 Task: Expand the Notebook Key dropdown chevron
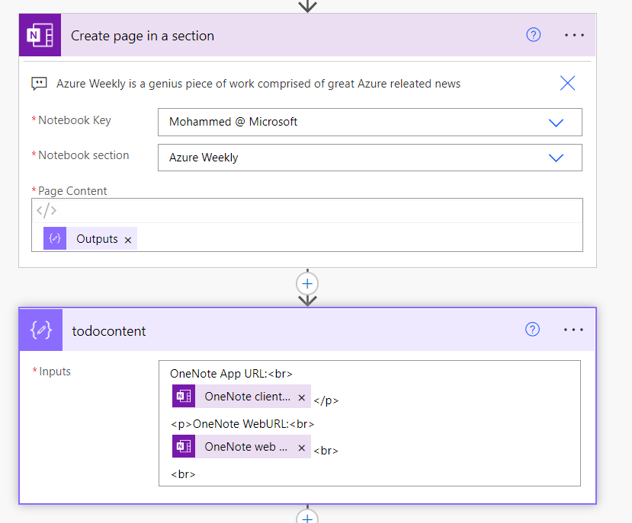[x=556, y=123]
